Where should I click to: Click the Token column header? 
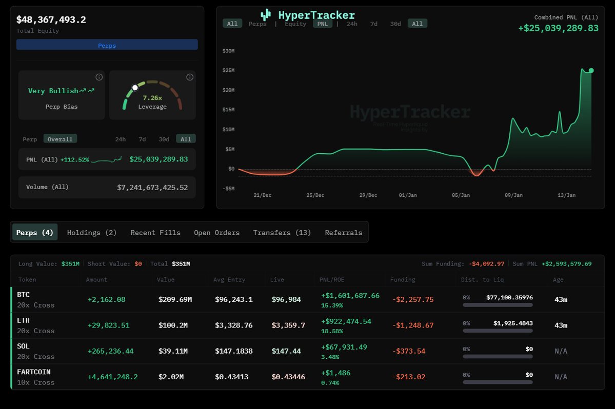(27, 279)
